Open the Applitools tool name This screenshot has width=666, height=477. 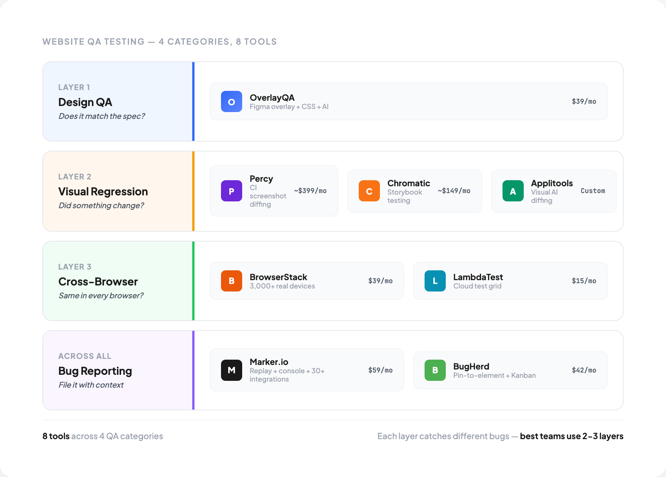[552, 183]
